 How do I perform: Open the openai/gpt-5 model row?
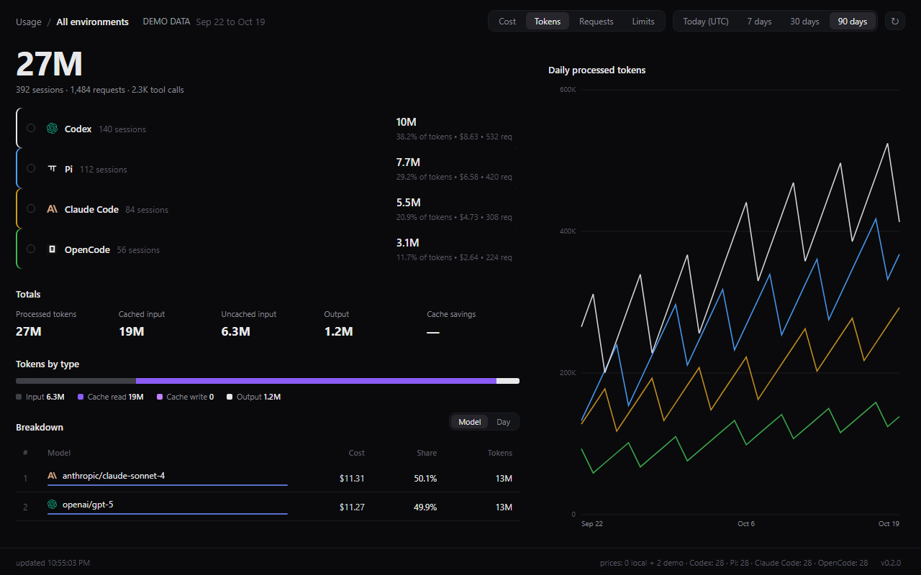(x=268, y=507)
